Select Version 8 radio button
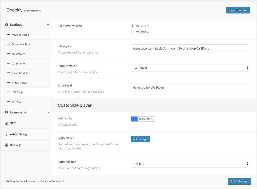The image size is (257, 189). coord(132,26)
